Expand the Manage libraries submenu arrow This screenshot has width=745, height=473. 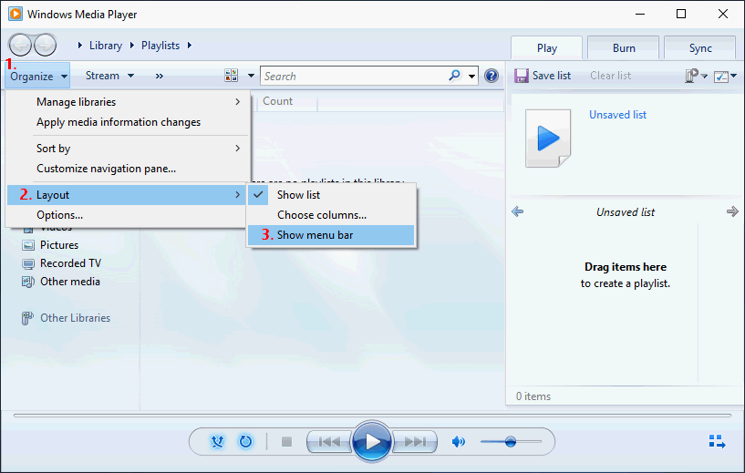pos(238,102)
